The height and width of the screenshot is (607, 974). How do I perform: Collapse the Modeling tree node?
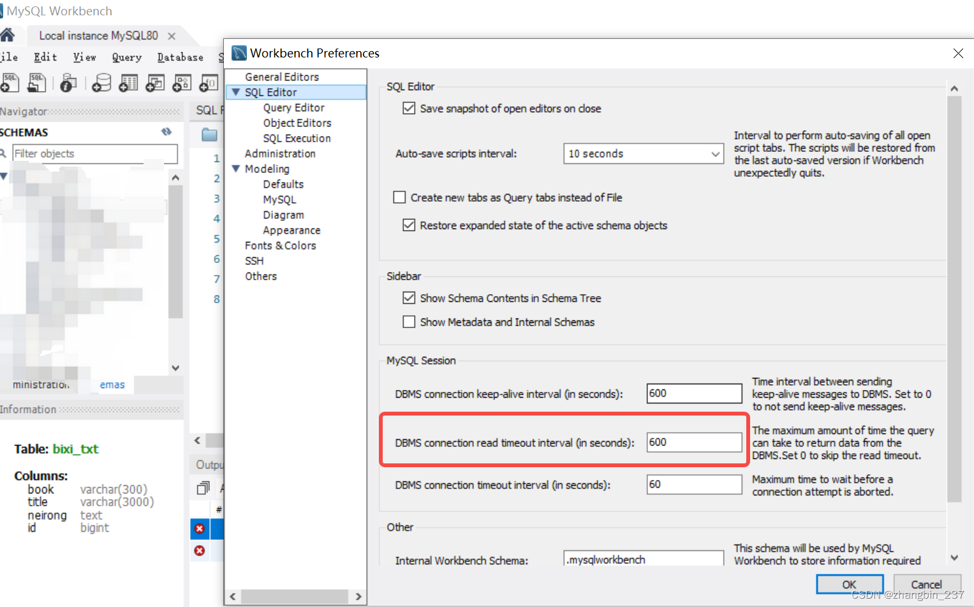tap(236, 169)
